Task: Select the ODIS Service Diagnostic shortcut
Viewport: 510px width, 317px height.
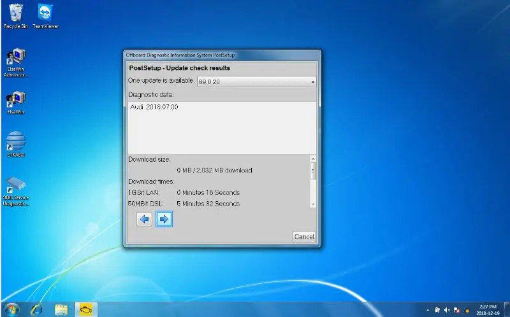Action: pyautogui.click(x=15, y=192)
